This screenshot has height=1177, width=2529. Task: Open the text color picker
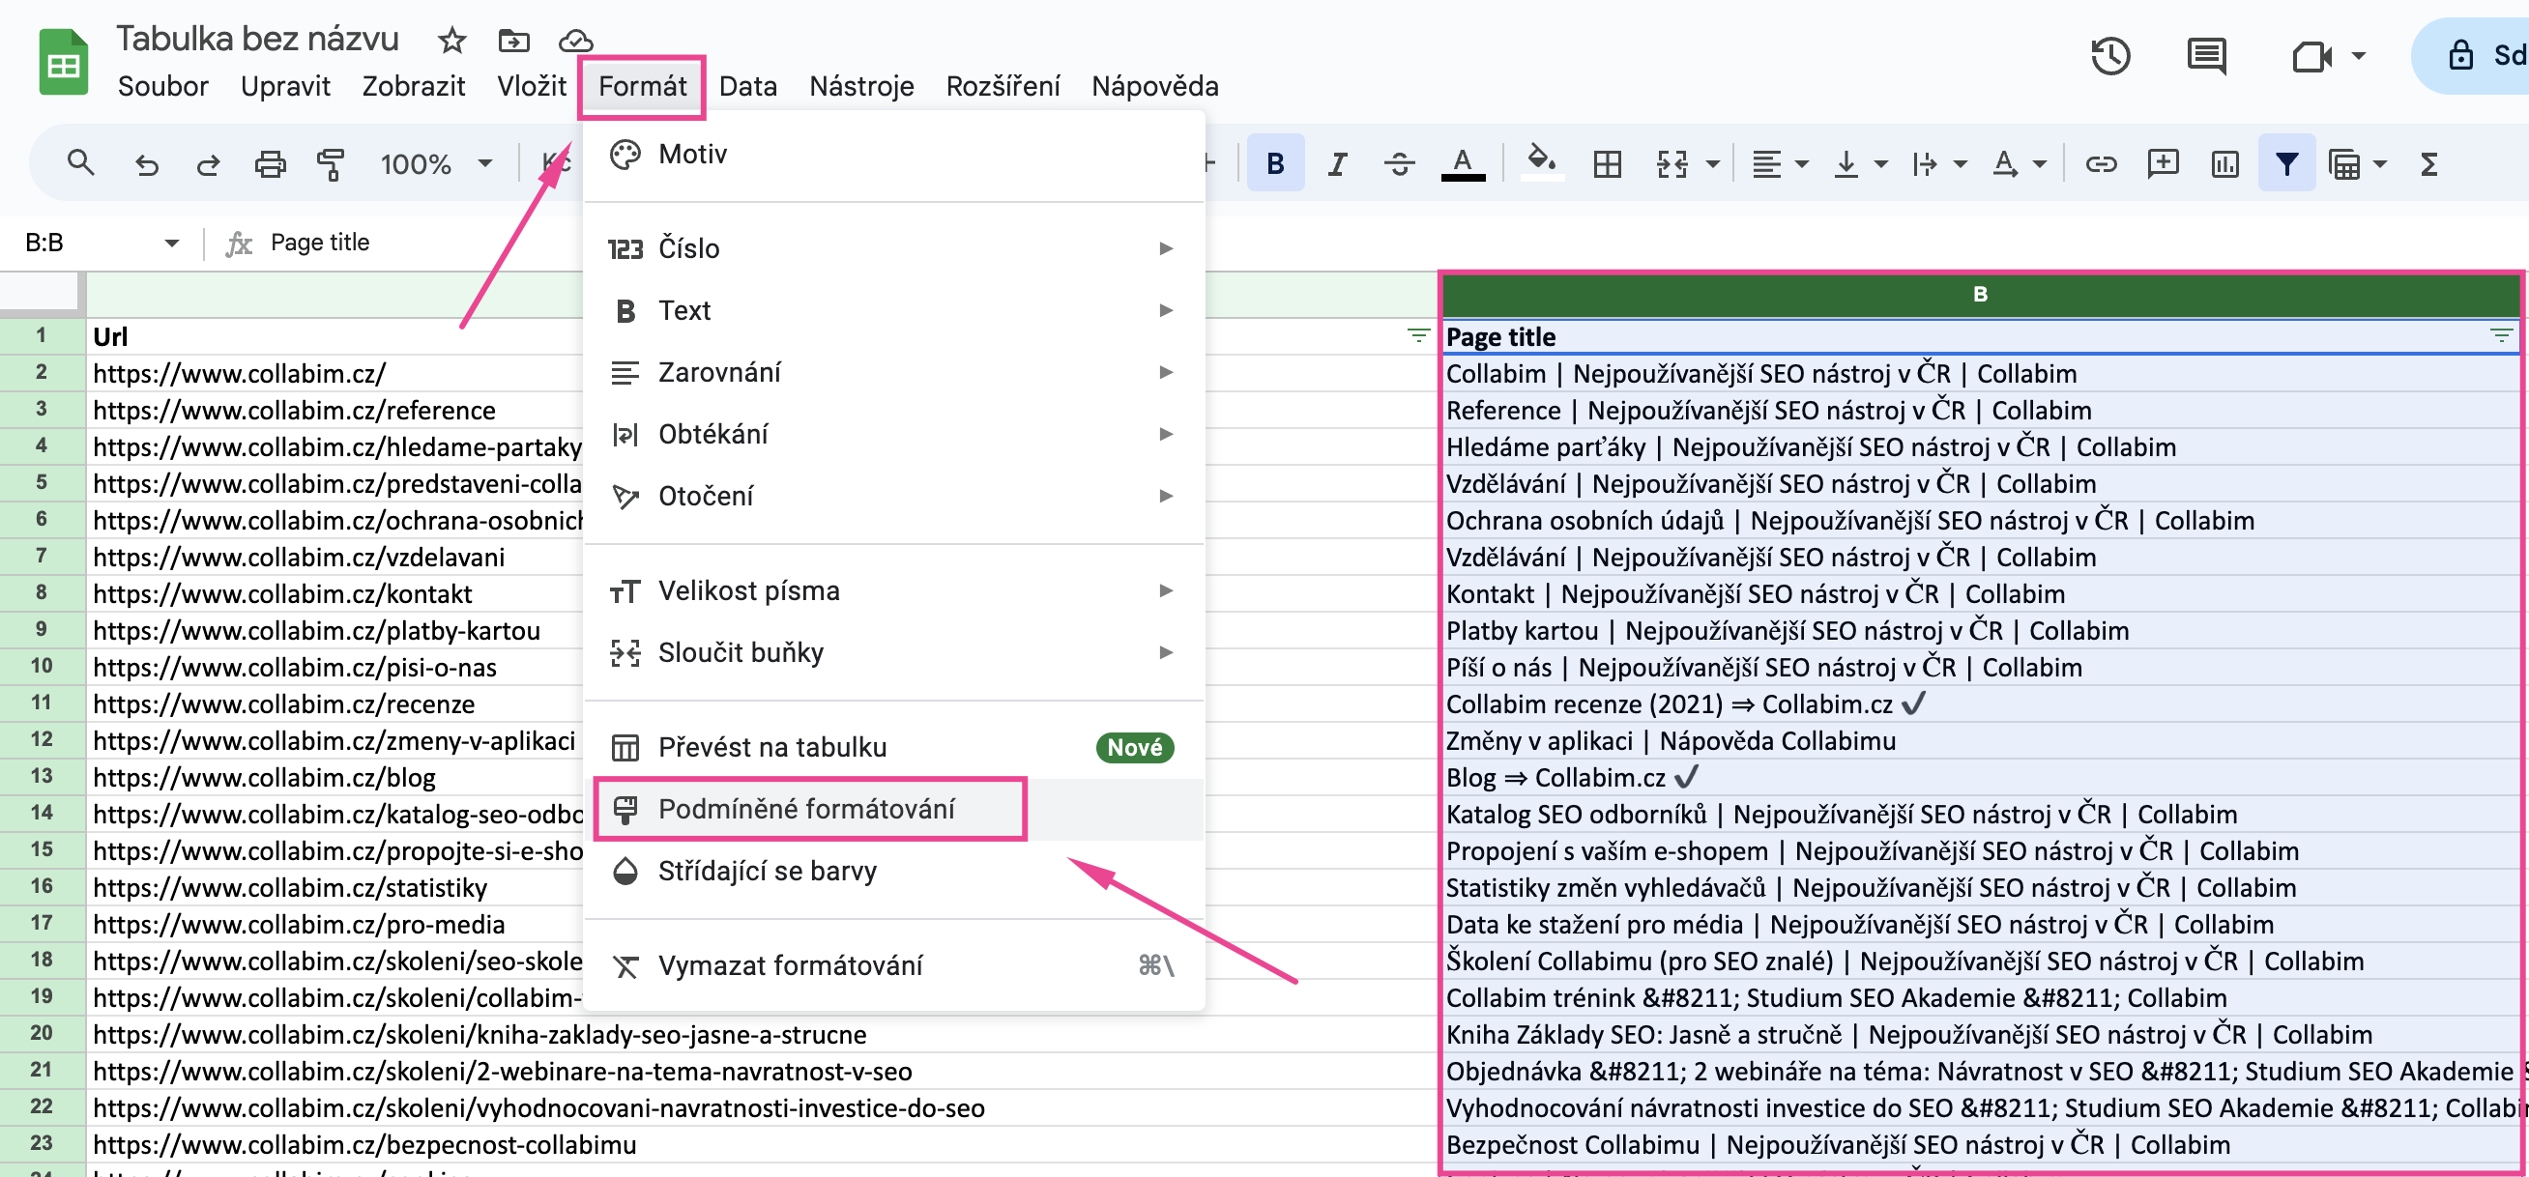[1463, 164]
